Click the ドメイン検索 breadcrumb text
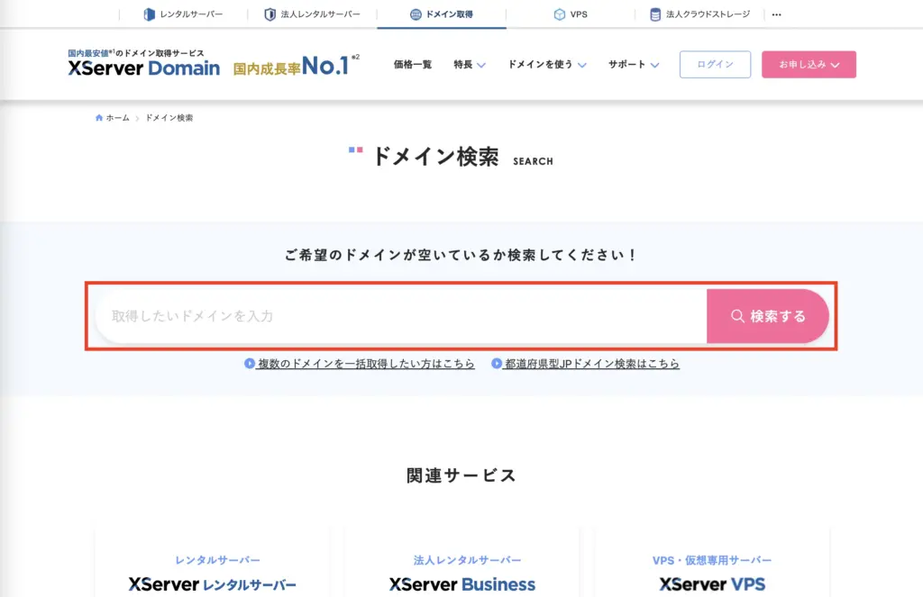Screen dimensions: 923x597 click(169, 118)
